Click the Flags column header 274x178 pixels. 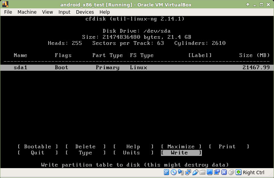pyautogui.click(x=63, y=55)
